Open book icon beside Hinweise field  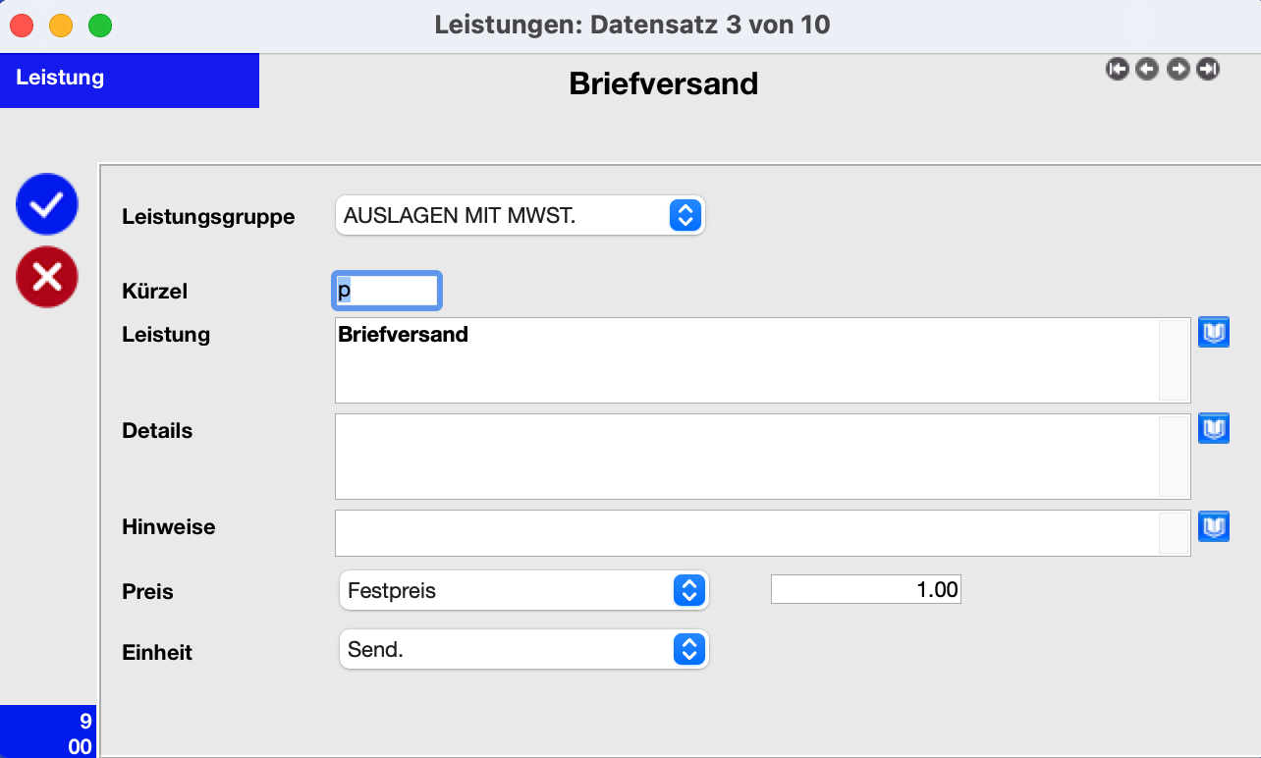pyautogui.click(x=1214, y=526)
